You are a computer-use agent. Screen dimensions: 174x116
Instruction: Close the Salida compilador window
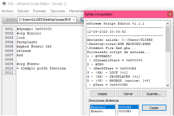(x=170, y=14)
